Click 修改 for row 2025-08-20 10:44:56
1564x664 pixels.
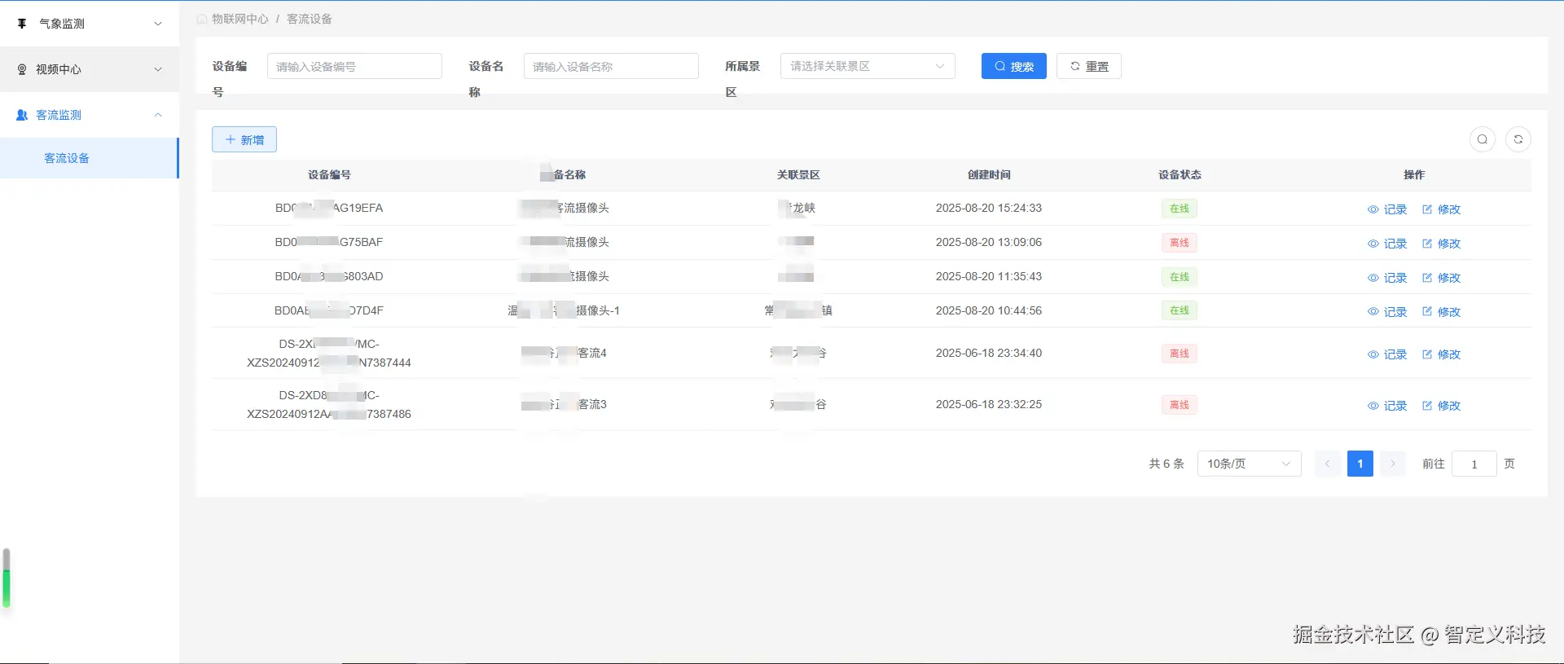pyautogui.click(x=1441, y=312)
